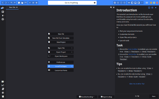The height and width of the screenshot is (99, 159).
Task: Click the Open File button
Action: point(60,48)
